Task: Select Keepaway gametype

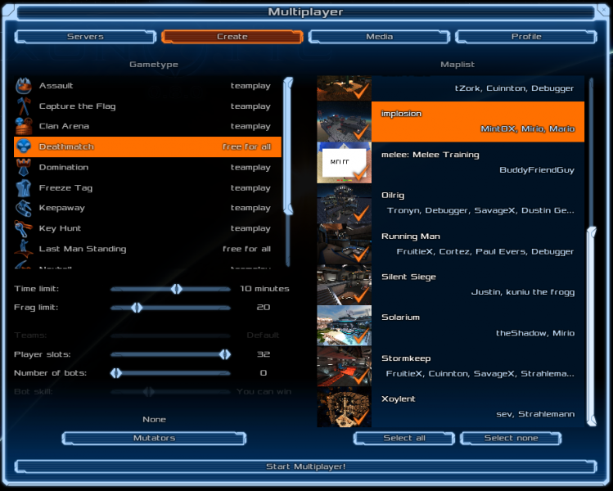Action: click(148, 208)
